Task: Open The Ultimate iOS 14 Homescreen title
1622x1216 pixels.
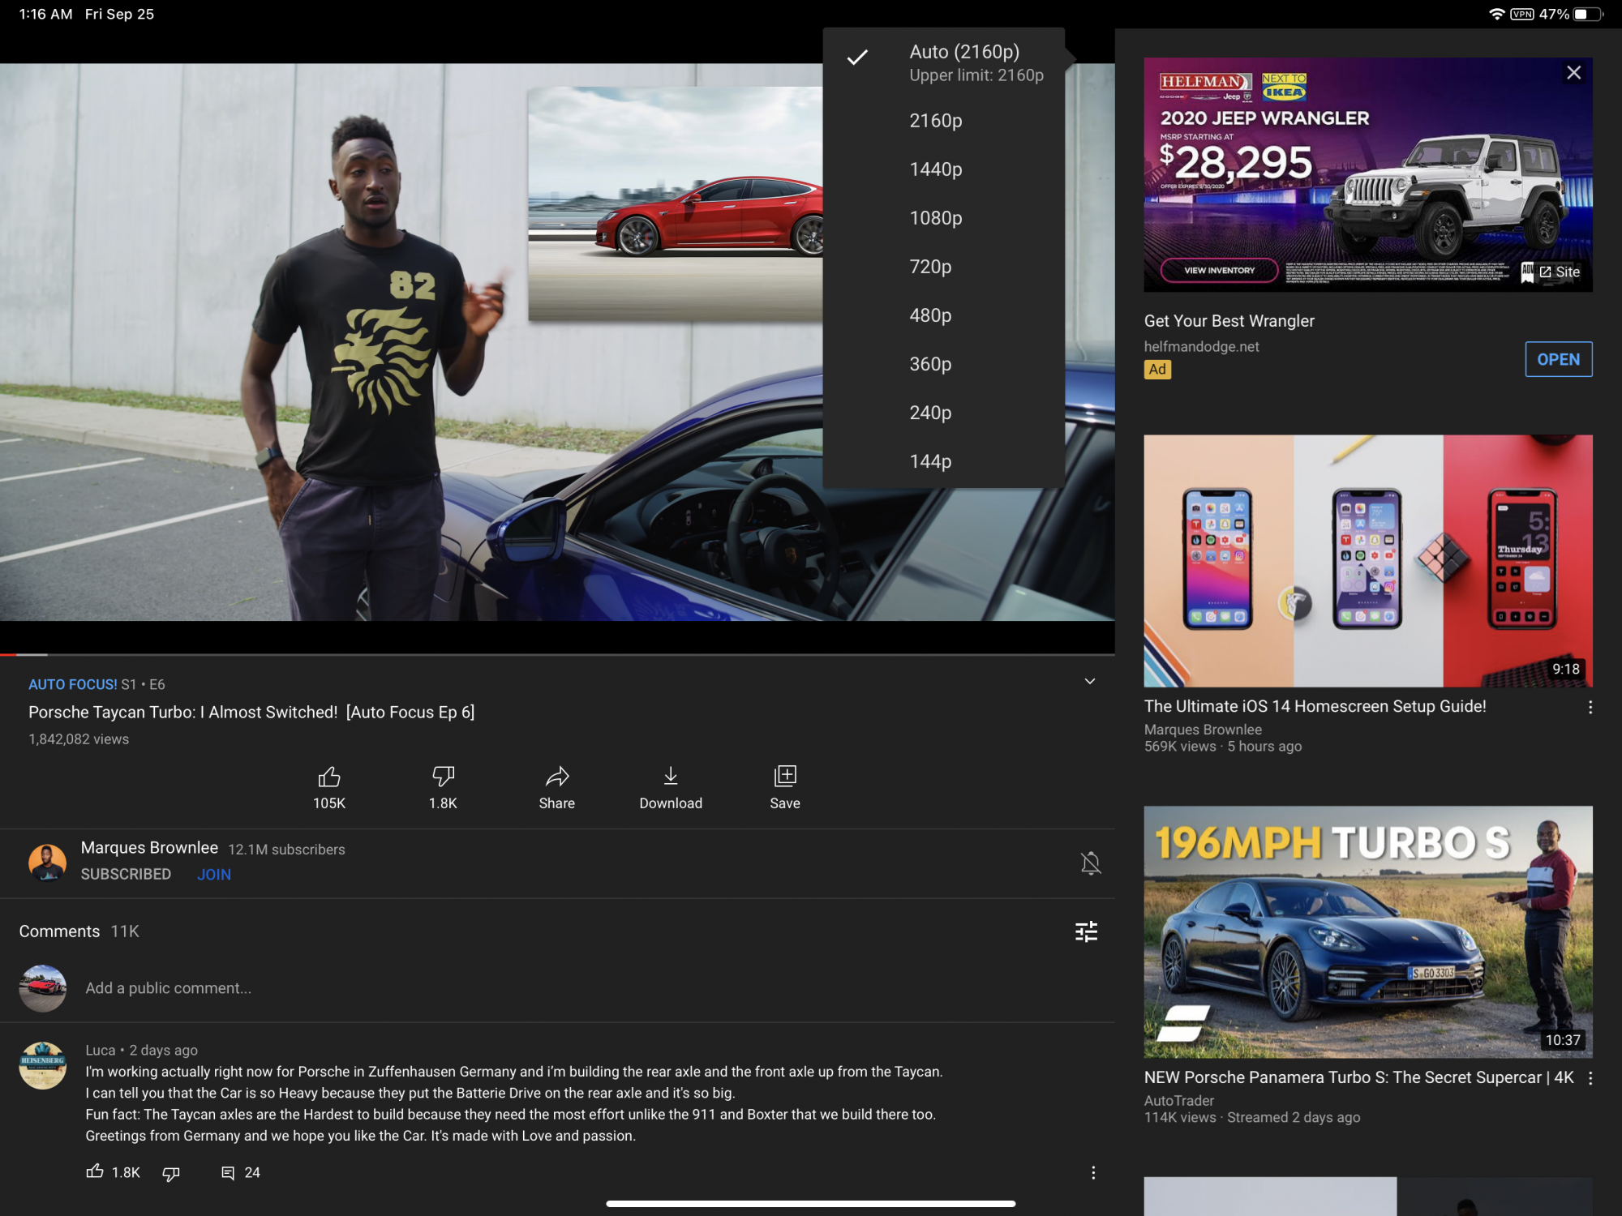Action: [x=1315, y=706]
